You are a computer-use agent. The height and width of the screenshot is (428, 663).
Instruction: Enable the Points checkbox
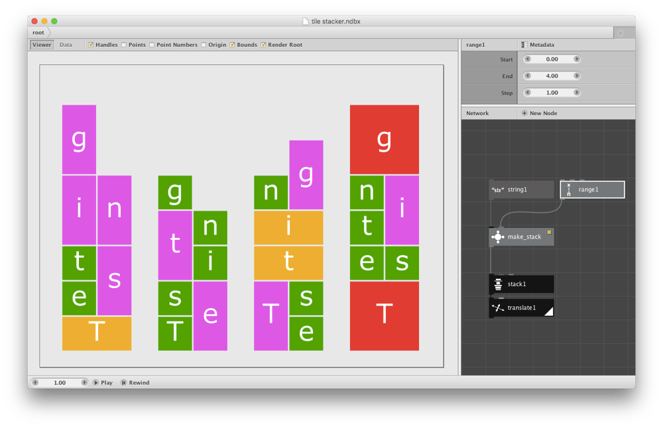pos(124,45)
